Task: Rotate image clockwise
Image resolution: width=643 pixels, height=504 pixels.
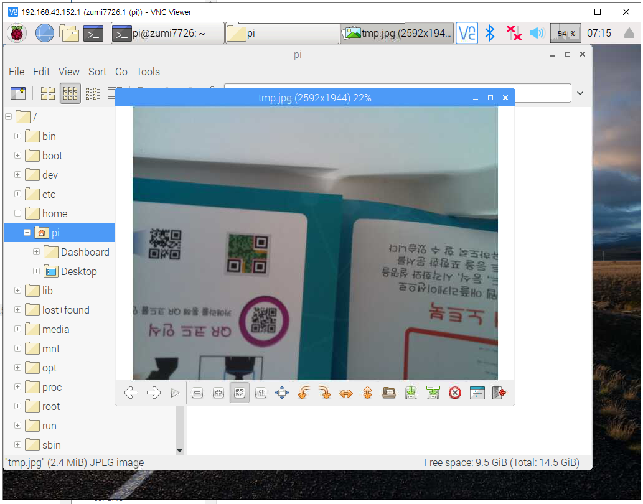Action: (325, 393)
